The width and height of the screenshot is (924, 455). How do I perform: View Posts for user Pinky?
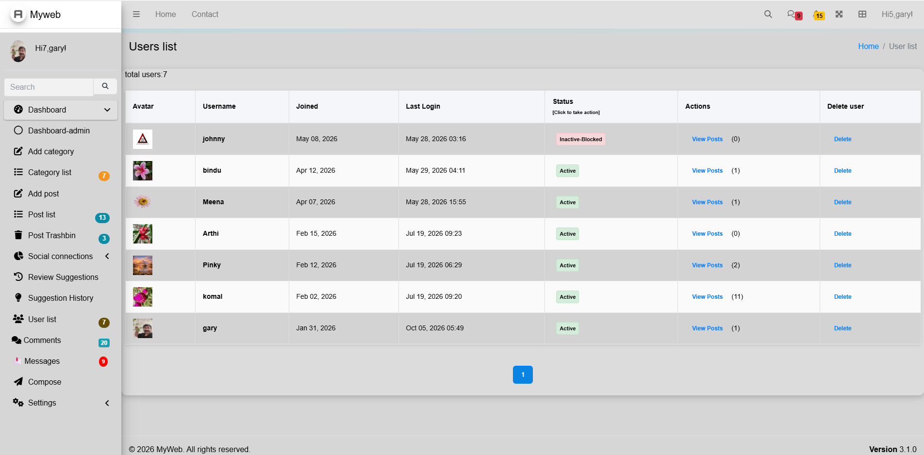707,265
